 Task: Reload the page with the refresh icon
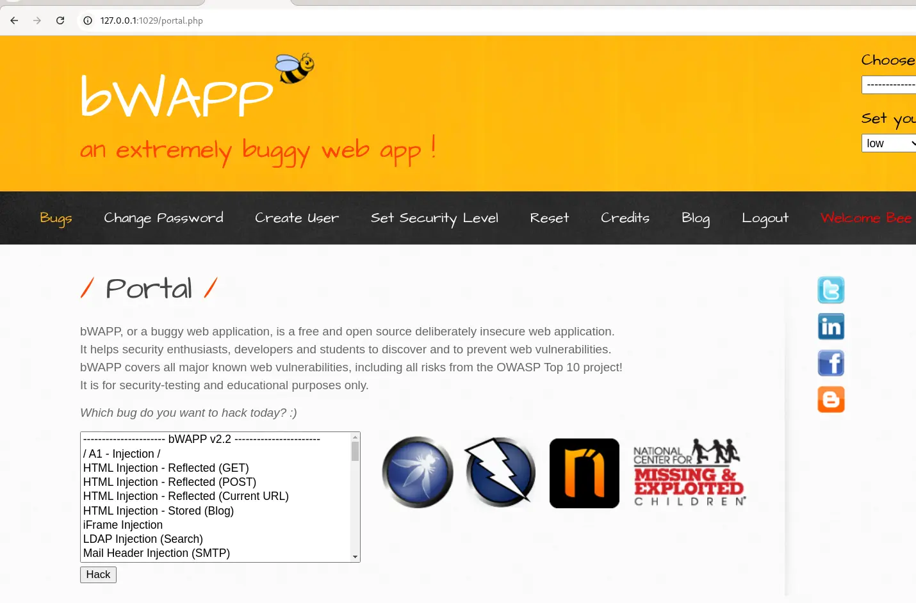pos(60,20)
